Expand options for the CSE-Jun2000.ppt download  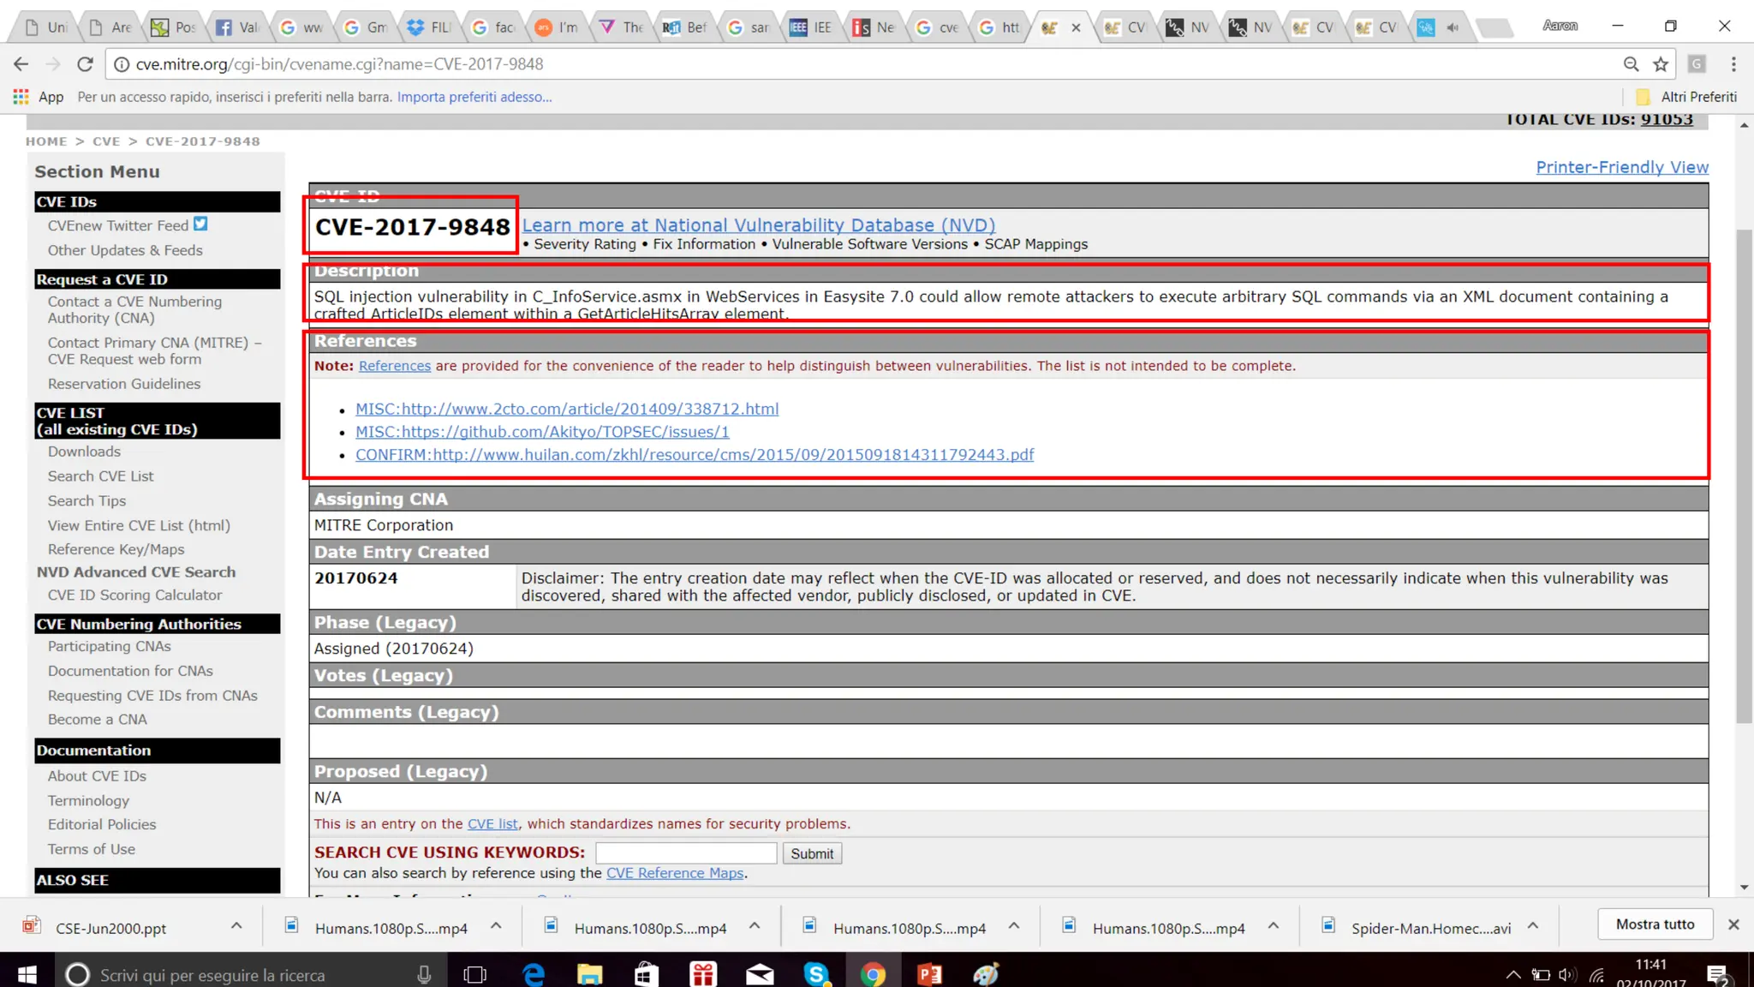click(x=236, y=926)
